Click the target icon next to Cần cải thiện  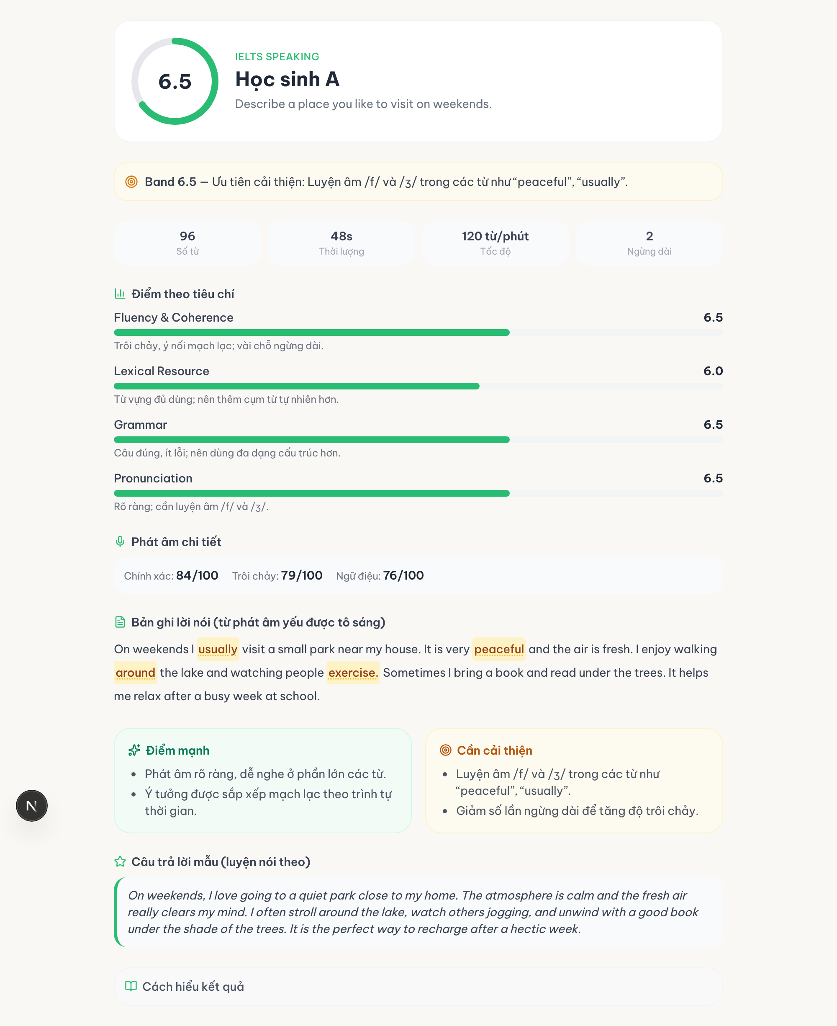446,750
